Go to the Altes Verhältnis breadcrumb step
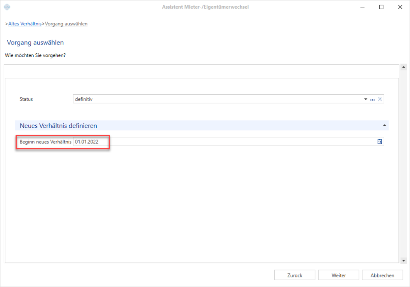 tap(25, 24)
